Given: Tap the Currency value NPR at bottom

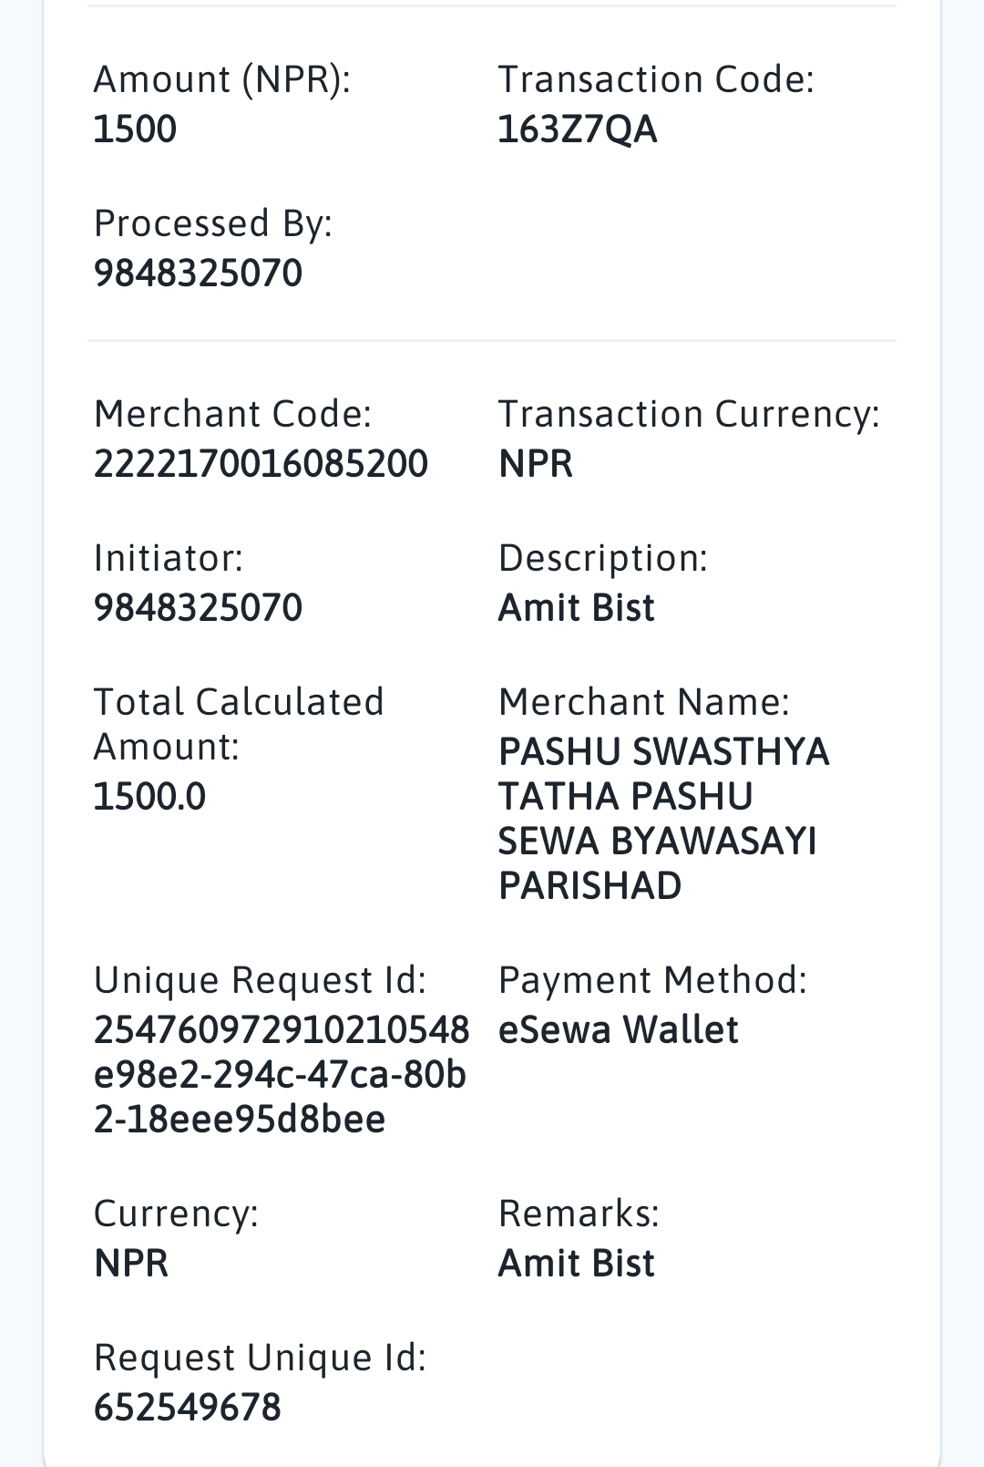Looking at the screenshot, I should (x=131, y=1265).
